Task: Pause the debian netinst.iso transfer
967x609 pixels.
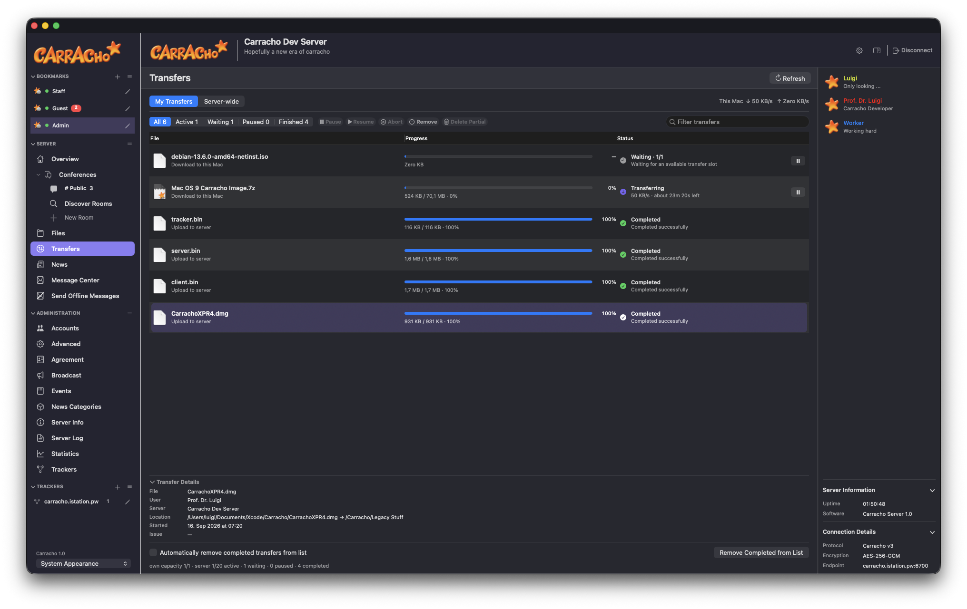Action: [x=798, y=161]
